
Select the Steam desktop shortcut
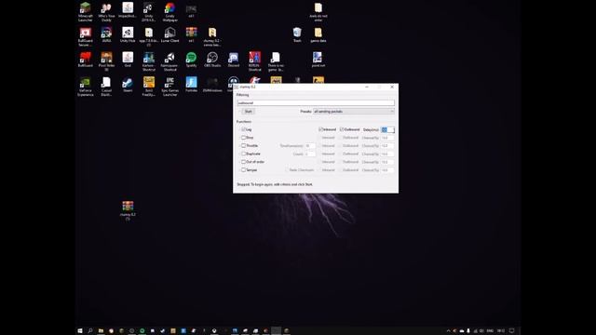[x=128, y=85]
